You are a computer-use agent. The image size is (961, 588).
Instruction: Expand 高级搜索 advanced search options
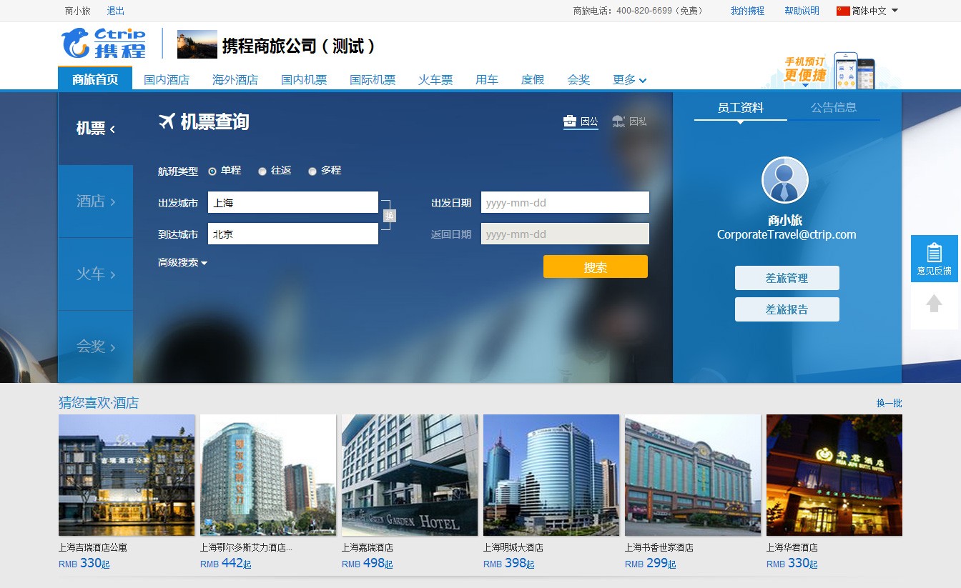(182, 262)
